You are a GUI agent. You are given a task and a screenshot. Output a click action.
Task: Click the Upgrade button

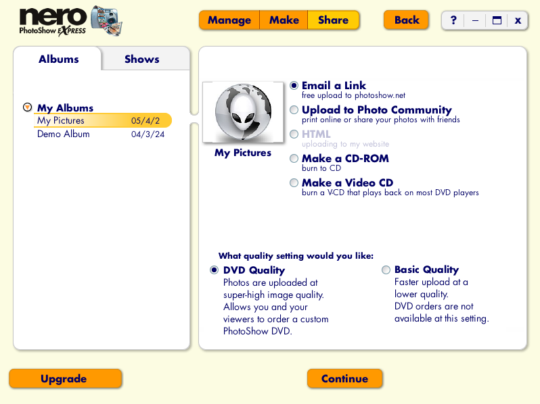click(x=66, y=378)
